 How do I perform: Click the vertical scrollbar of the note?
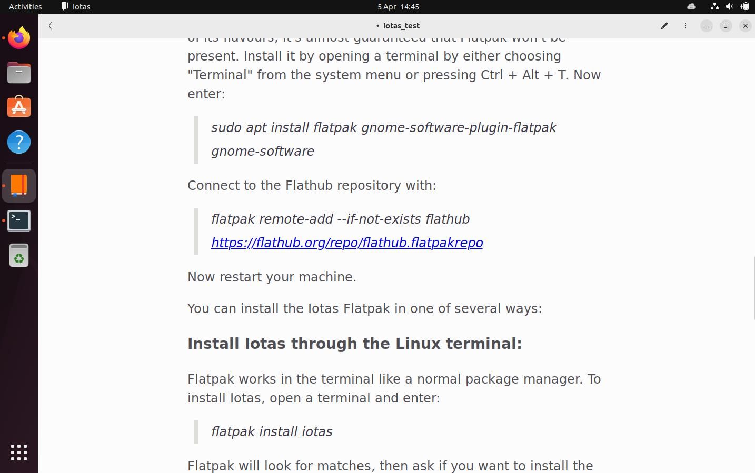(753, 287)
